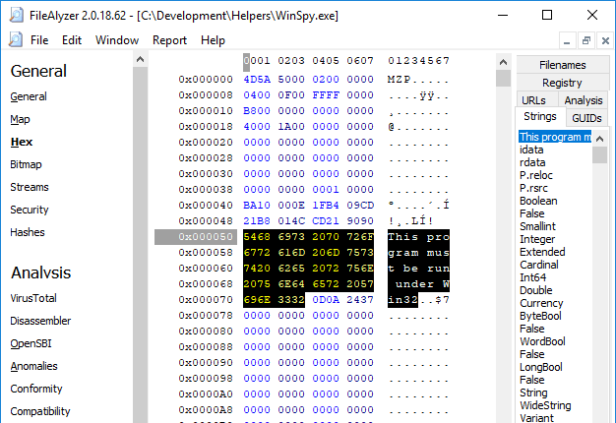
Task: Open the Window menu
Action: pyautogui.click(x=117, y=40)
